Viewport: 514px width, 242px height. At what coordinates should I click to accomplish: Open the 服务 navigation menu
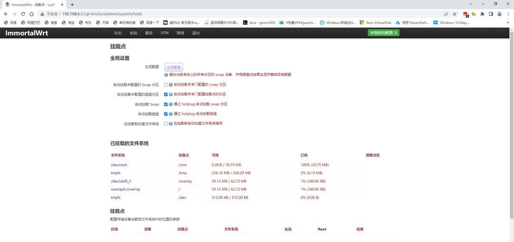pos(149,33)
